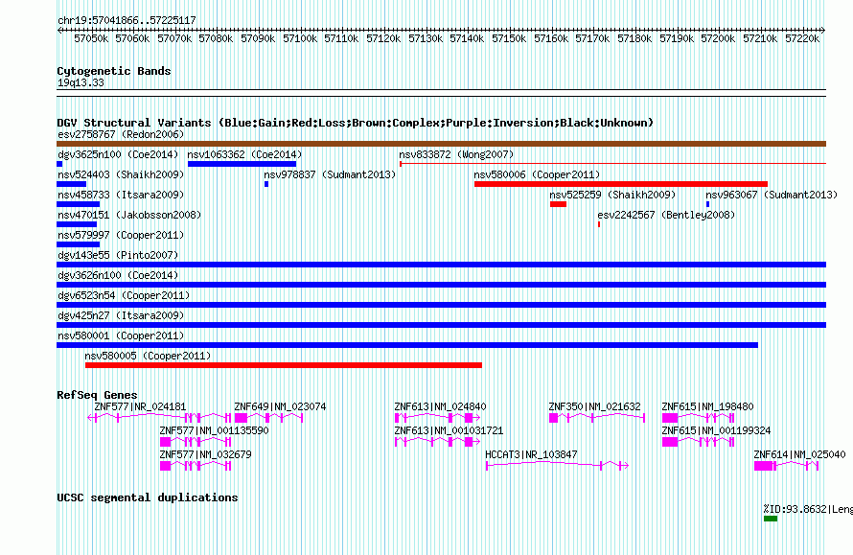Click the 57080k ruler tick label
The image size is (853, 555).
tap(216, 38)
